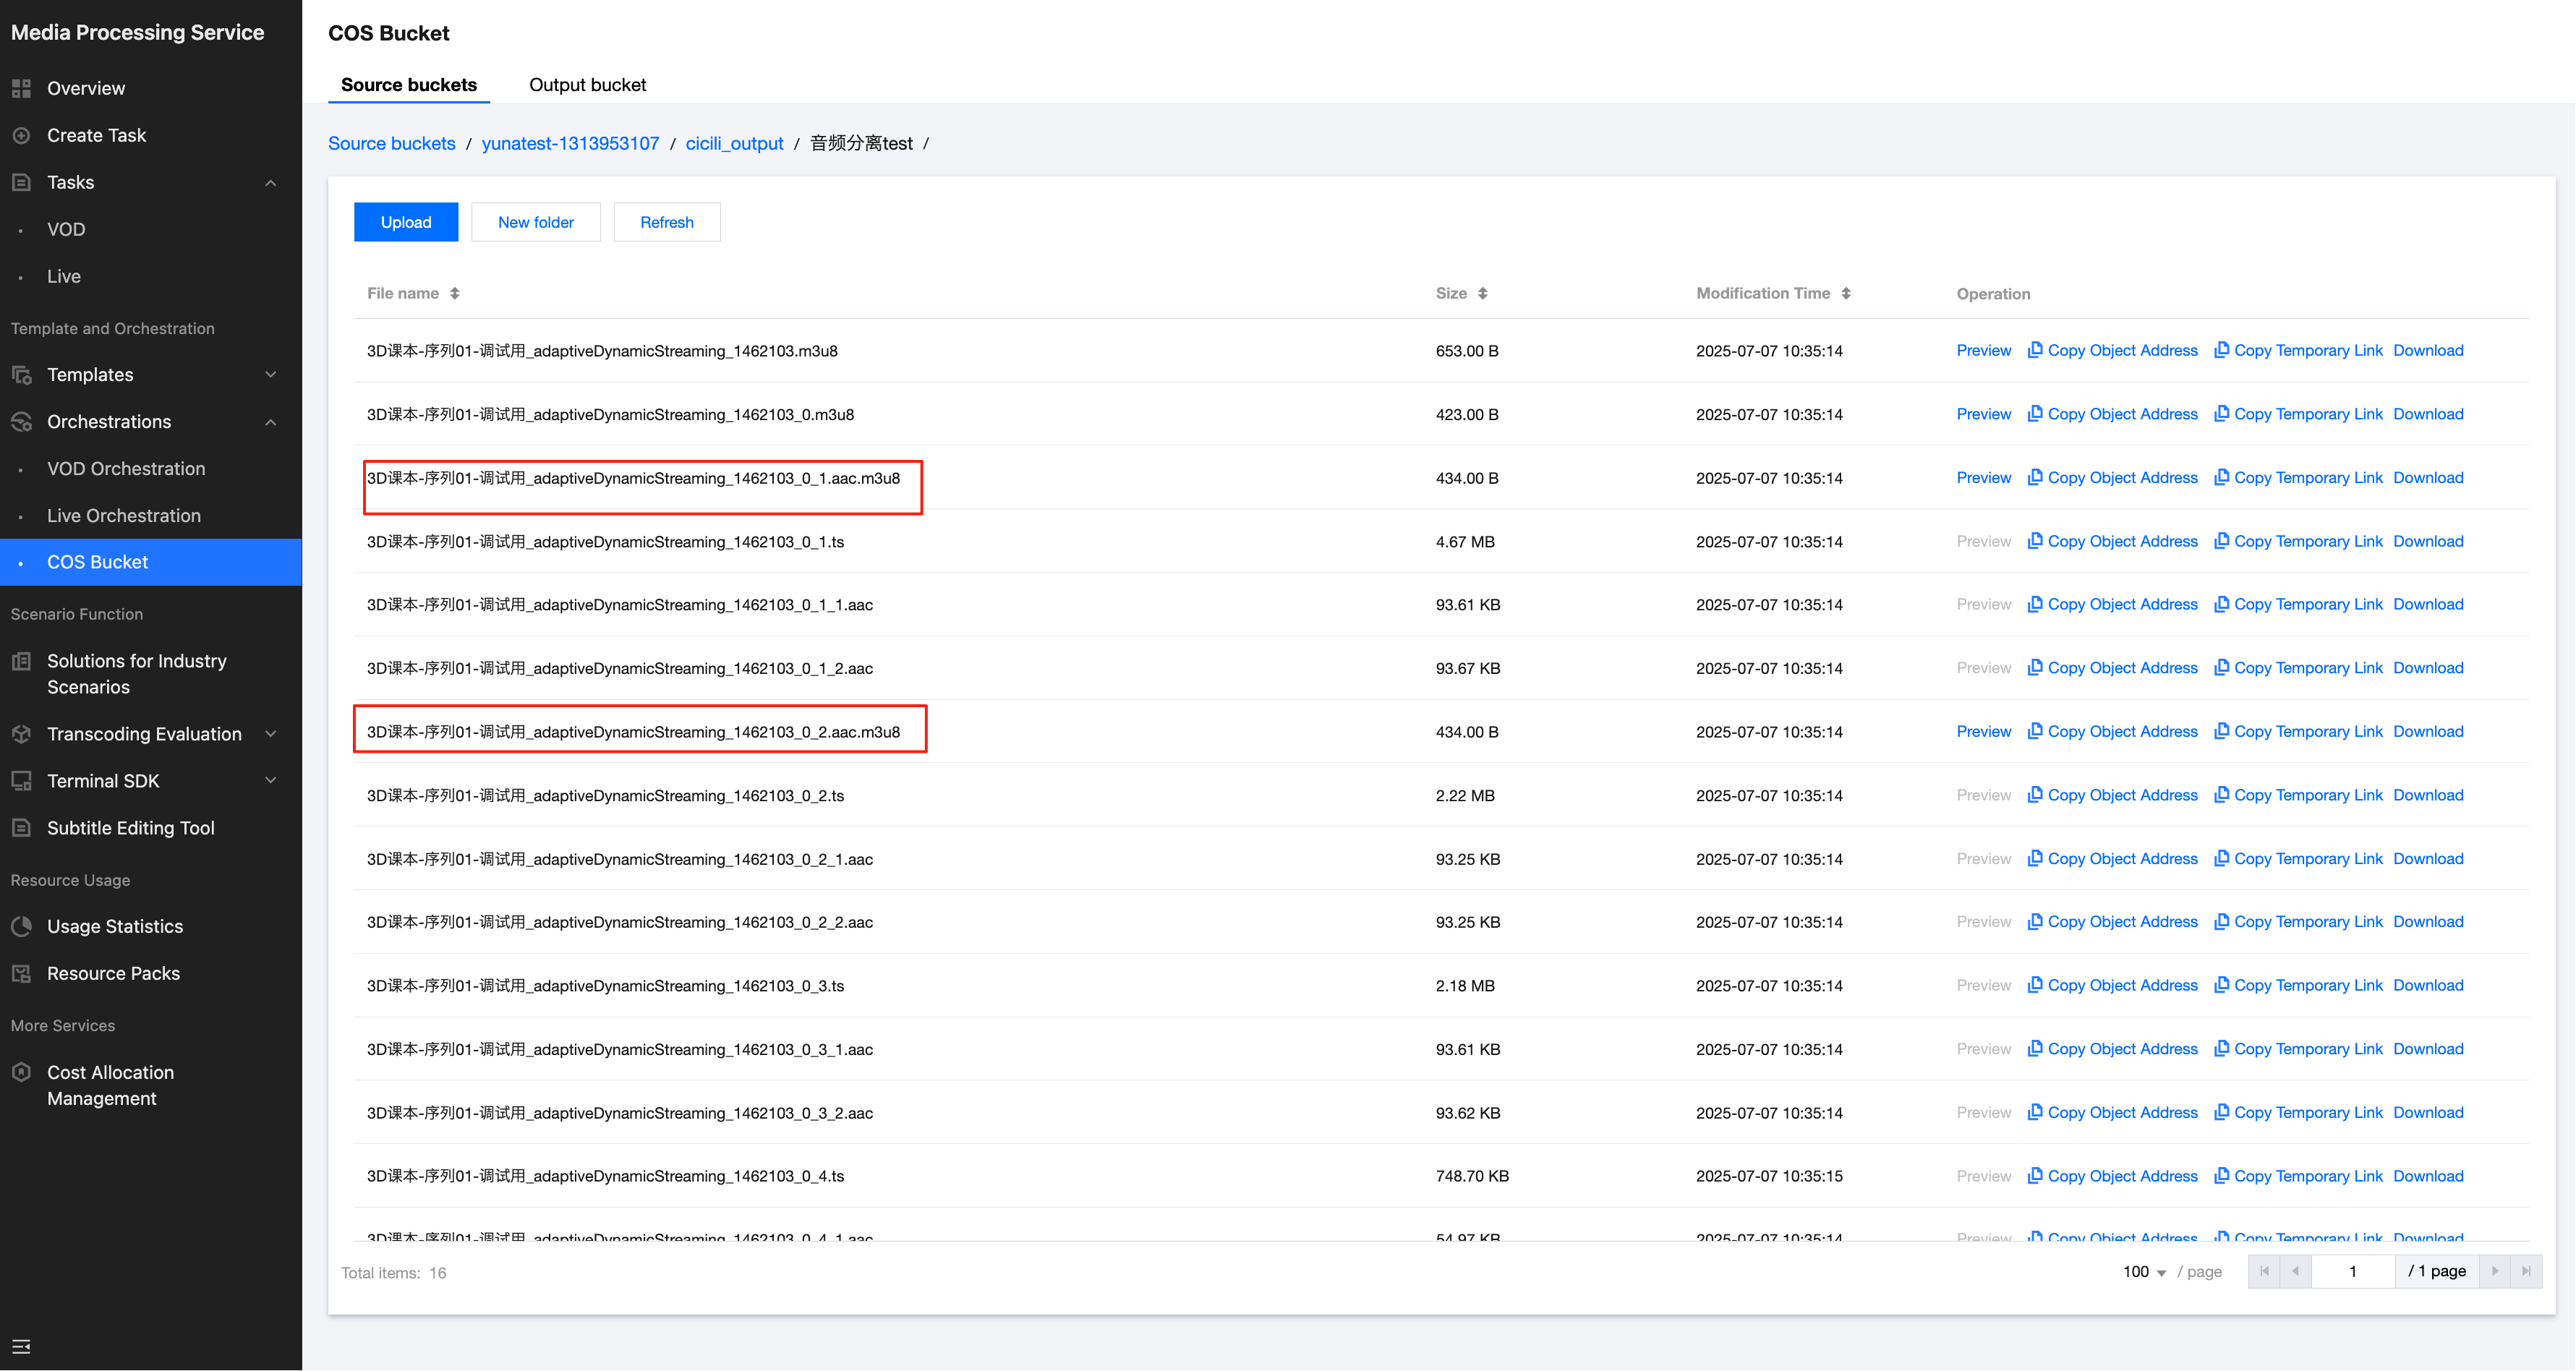Viewport: 2576px width, 1371px height.
Task: Collapse the Orchestrations menu chevron
Action: tap(271, 422)
